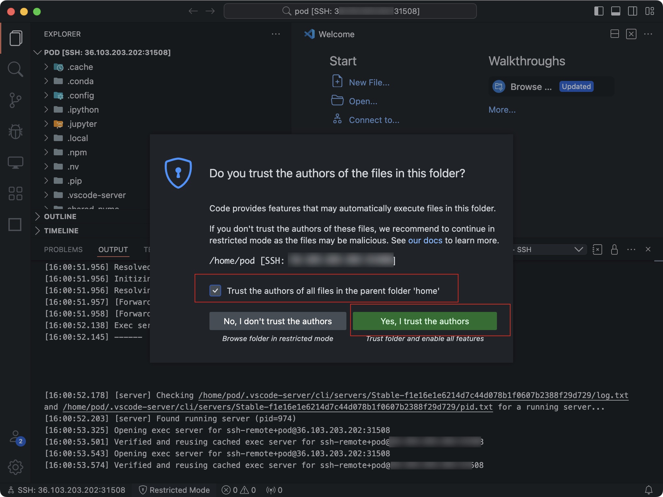Close the bottom panel

tap(648, 249)
